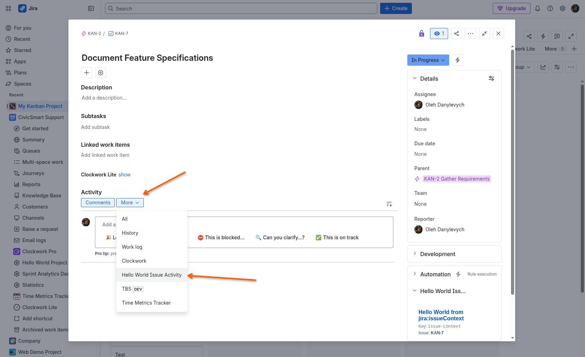
Task: Click Add subtask
Action: tap(95, 127)
